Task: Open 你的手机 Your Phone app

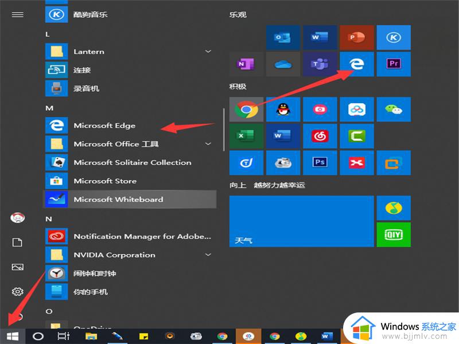Action: pos(130,292)
